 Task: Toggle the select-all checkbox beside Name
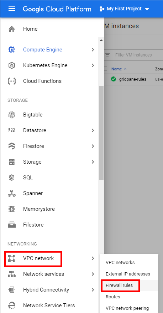(106, 69)
